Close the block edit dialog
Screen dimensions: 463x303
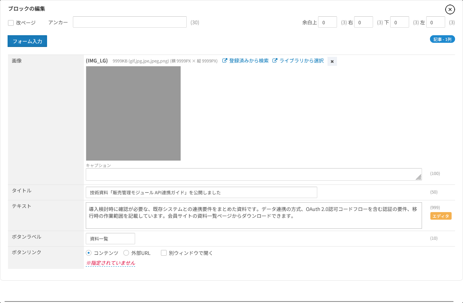click(450, 9)
